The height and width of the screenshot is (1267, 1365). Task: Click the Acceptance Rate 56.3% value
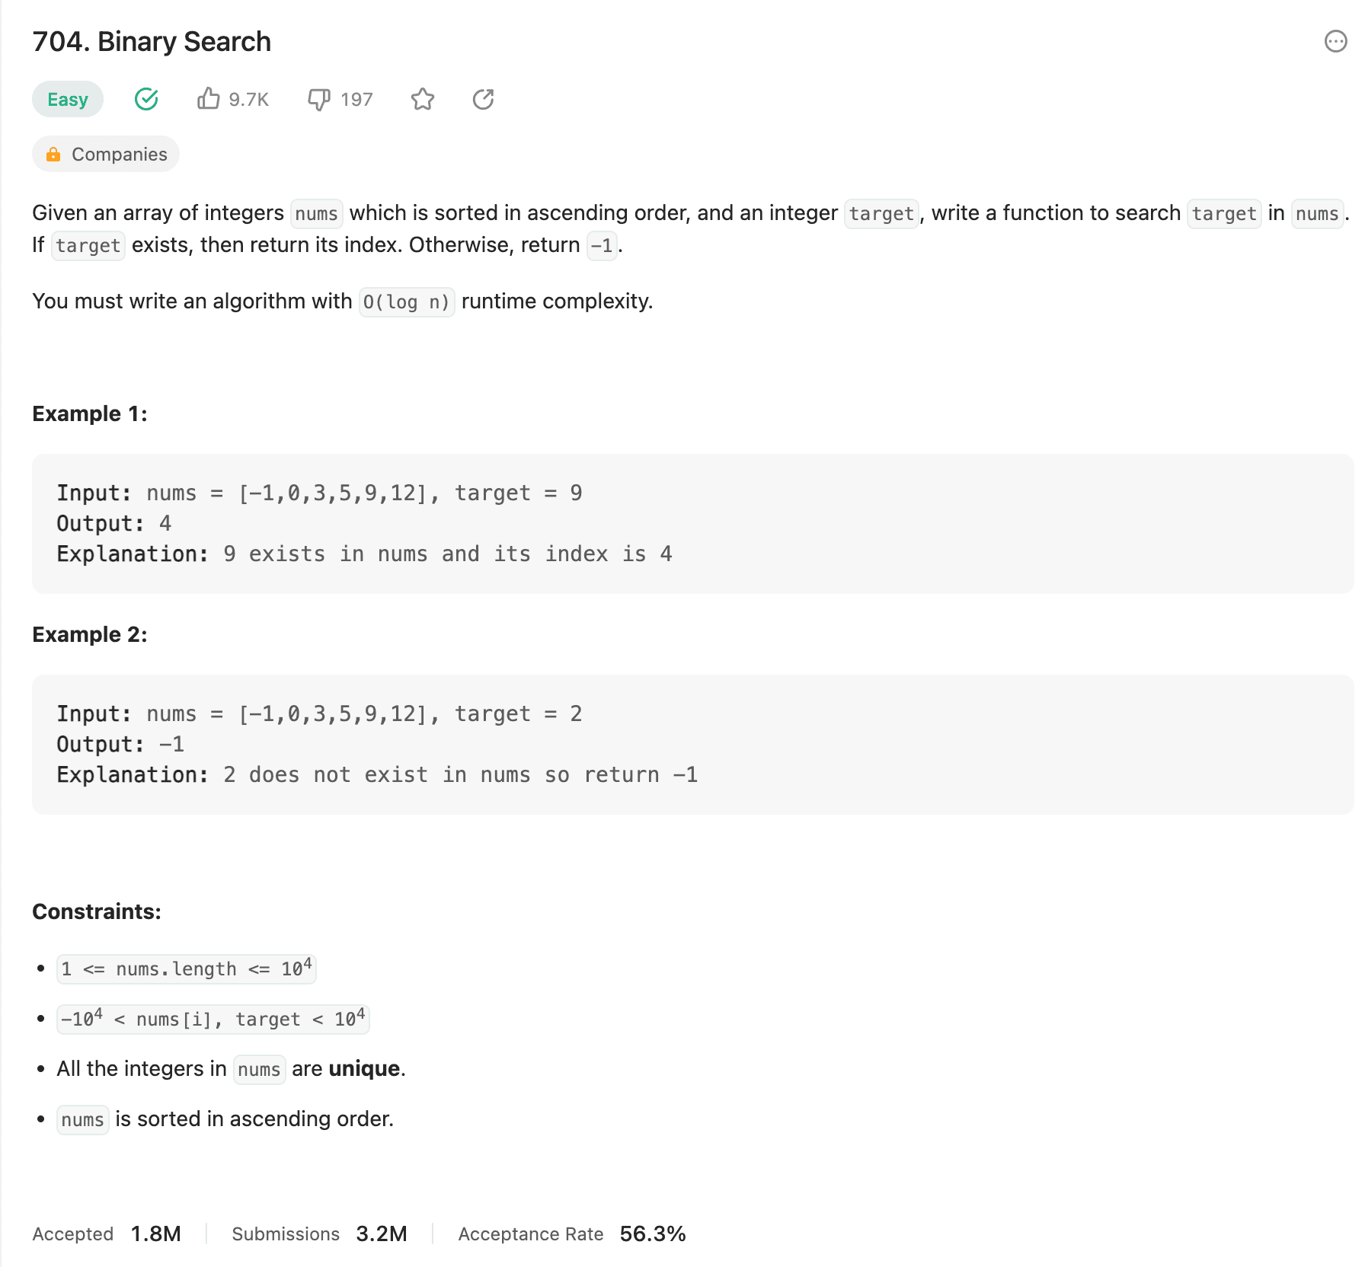[x=652, y=1233]
